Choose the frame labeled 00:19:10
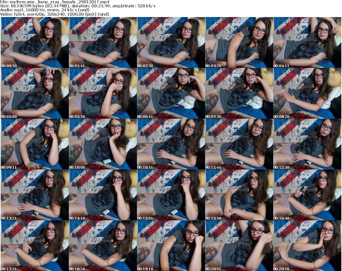 pyautogui.click(x=171, y=246)
